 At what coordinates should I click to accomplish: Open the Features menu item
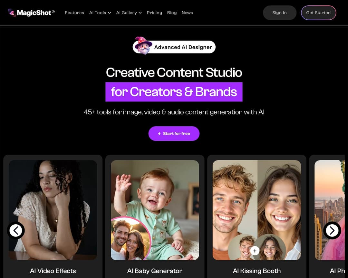pyautogui.click(x=74, y=13)
